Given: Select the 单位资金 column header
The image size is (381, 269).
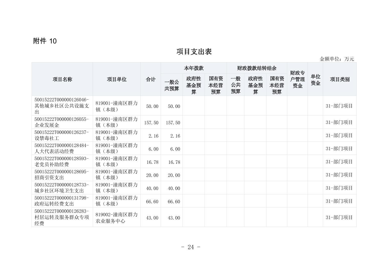Looking at the screenshot, I should pos(315,80).
